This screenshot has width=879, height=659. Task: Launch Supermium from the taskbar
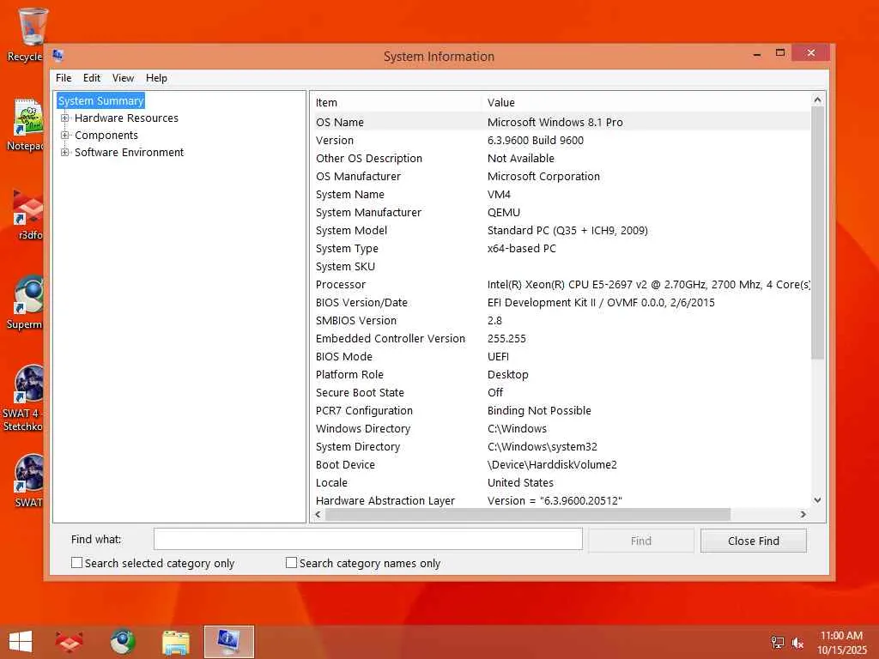122,642
